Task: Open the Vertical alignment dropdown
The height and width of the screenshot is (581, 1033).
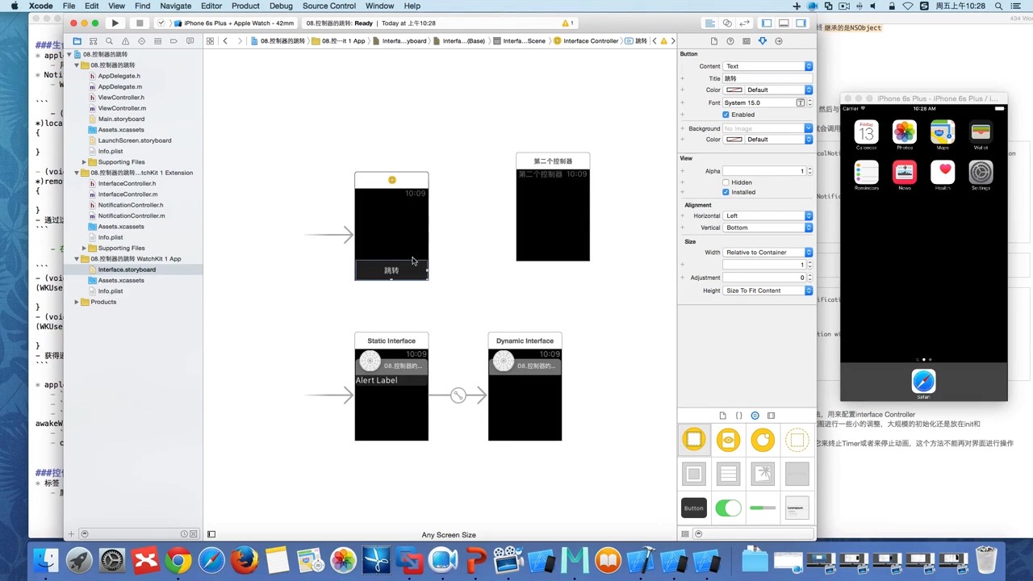Action: pos(768,228)
